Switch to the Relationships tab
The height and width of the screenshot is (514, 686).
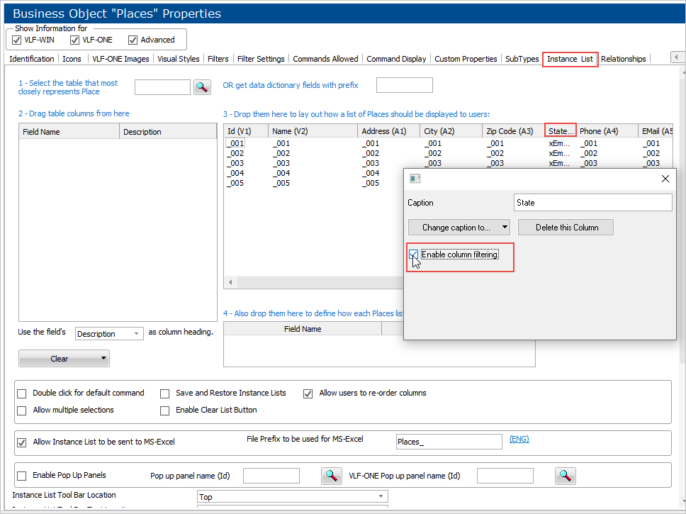click(x=623, y=59)
